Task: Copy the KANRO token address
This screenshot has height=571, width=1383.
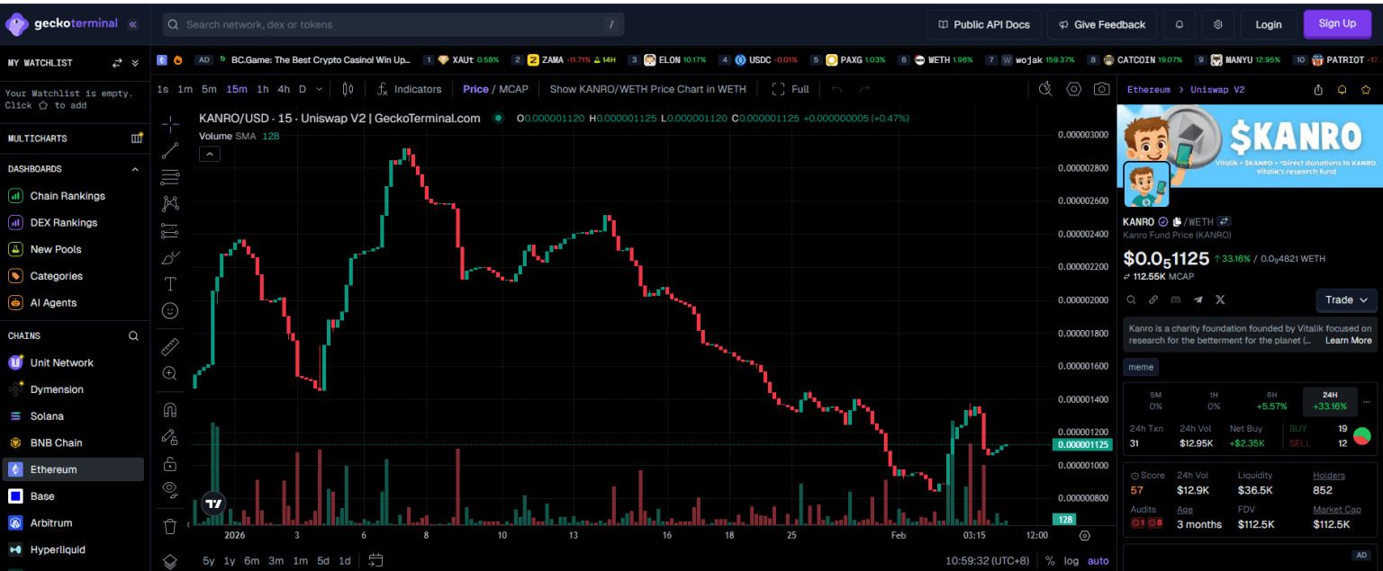Action: (x=1177, y=221)
